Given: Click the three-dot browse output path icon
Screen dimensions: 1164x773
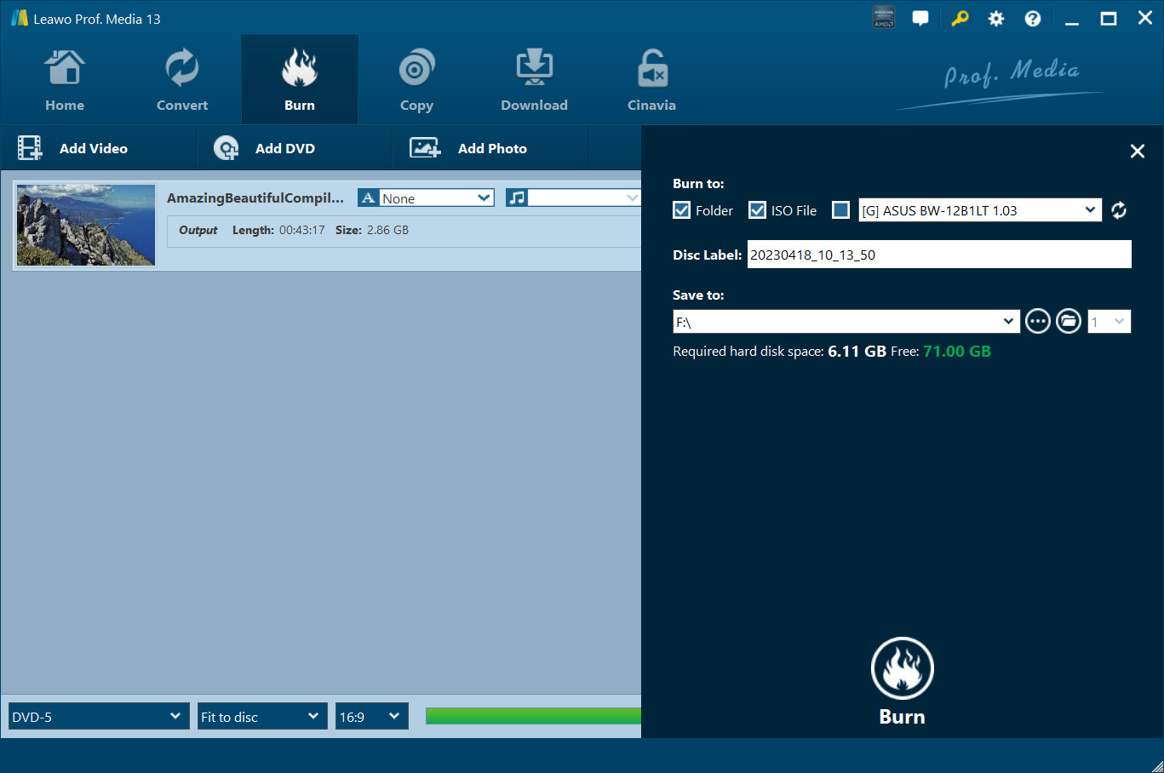Looking at the screenshot, I should (x=1037, y=321).
